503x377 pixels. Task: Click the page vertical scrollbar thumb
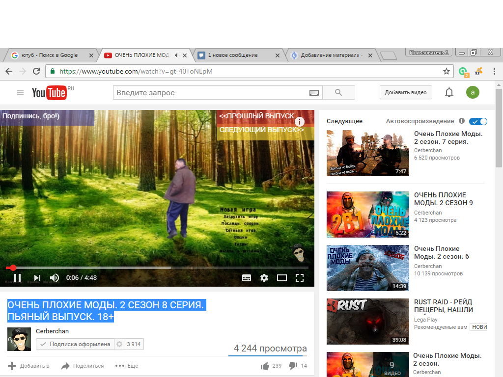499,128
